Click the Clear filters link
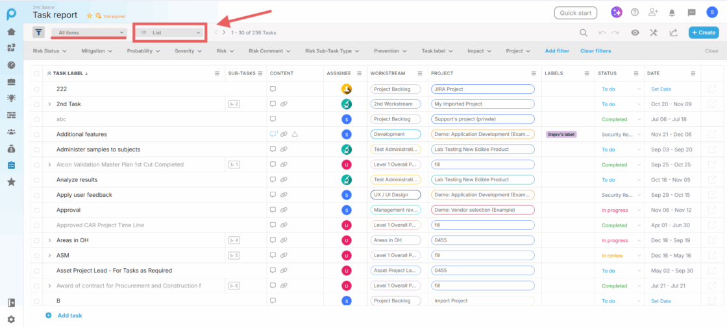 595,51
